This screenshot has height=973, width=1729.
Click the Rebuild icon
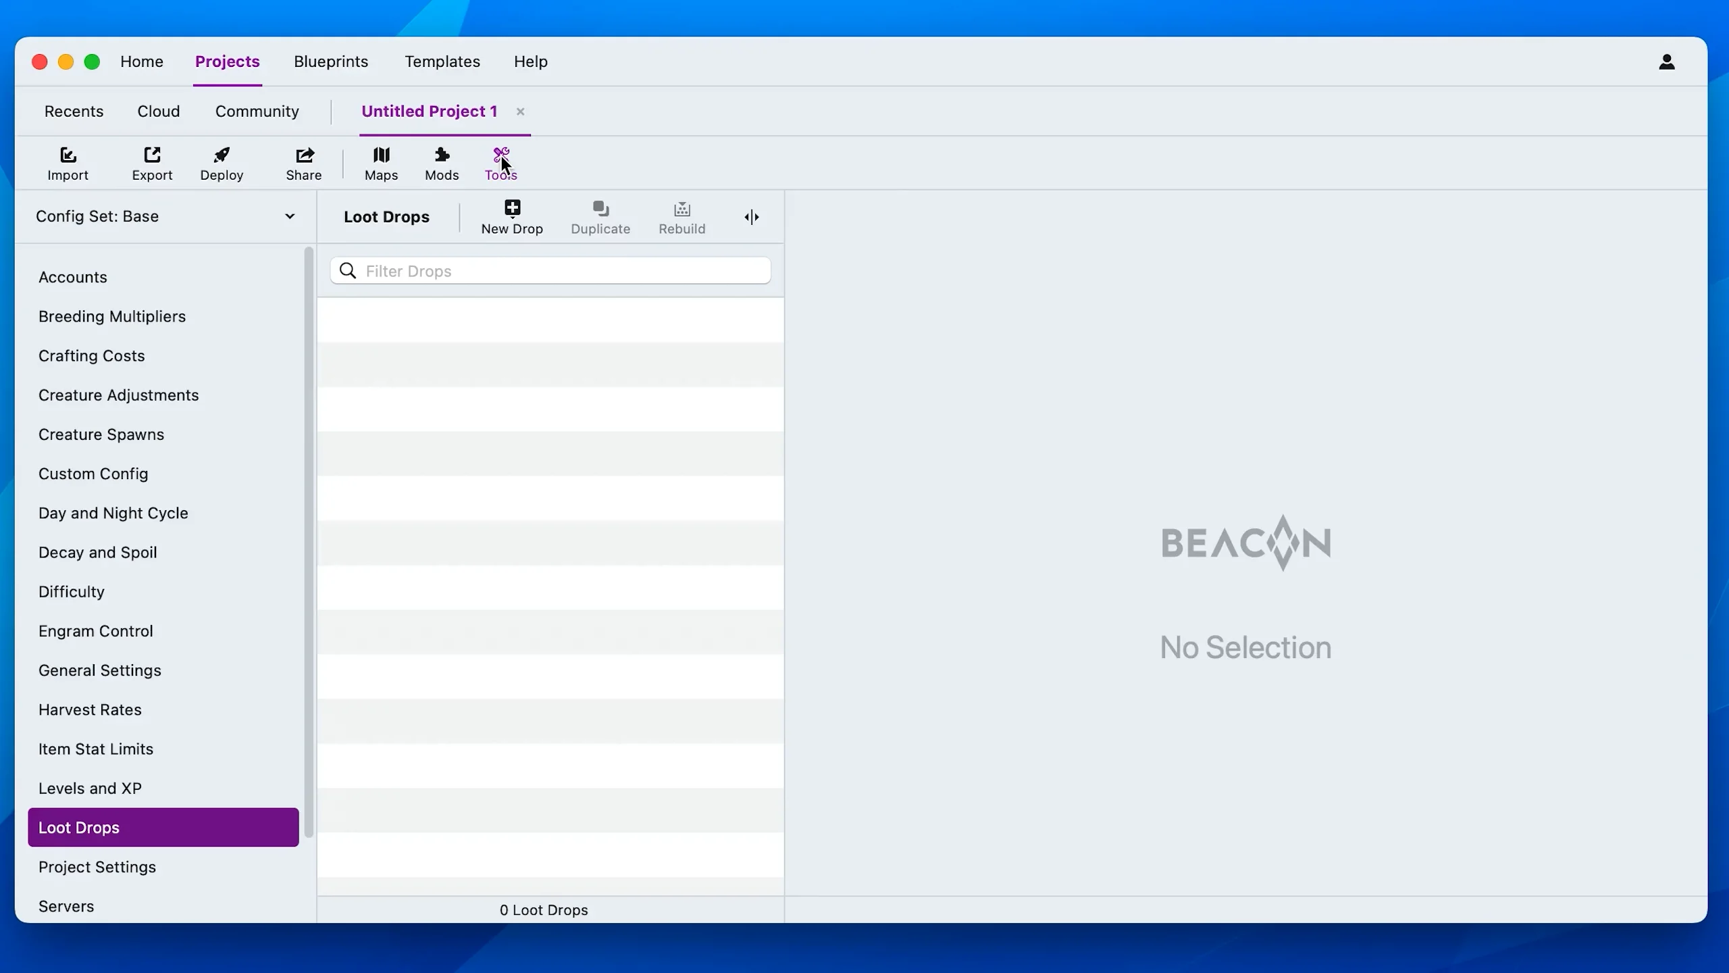point(681,209)
